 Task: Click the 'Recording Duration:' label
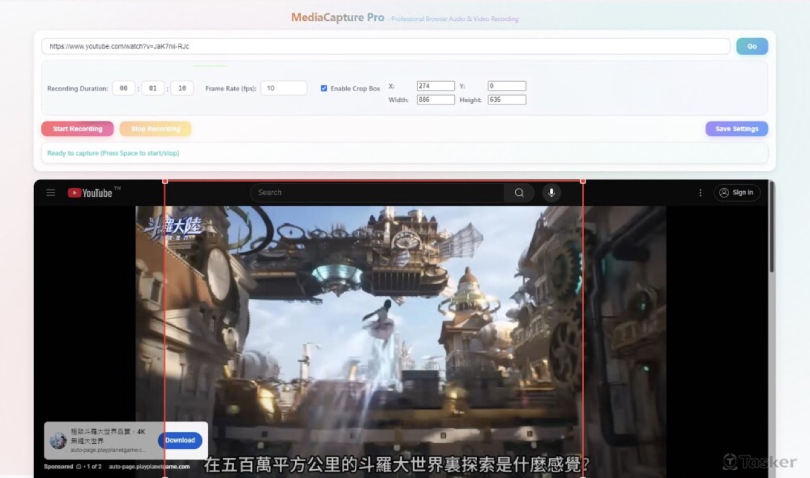coord(77,89)
